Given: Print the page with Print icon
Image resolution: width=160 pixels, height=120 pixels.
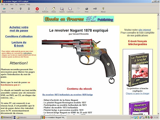Looking at the screenshot, I should point(87,10).
